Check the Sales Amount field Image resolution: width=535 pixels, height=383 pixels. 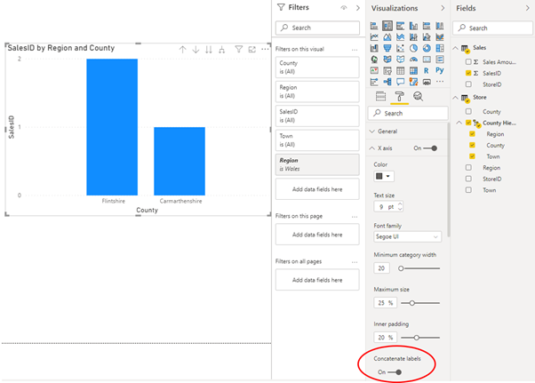point(468,61)
